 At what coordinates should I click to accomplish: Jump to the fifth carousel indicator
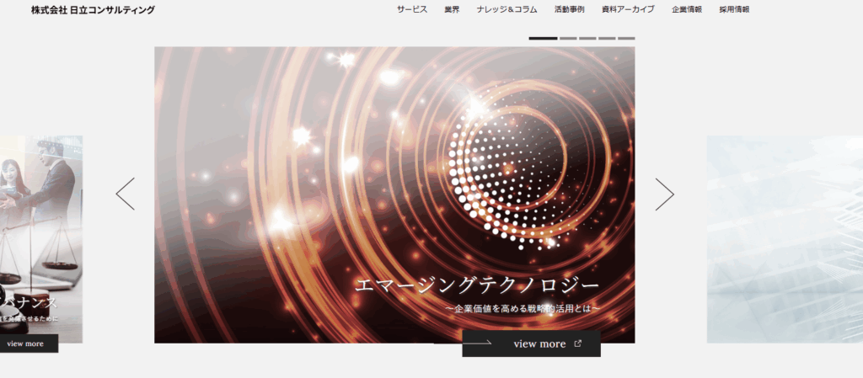[626, 39]
